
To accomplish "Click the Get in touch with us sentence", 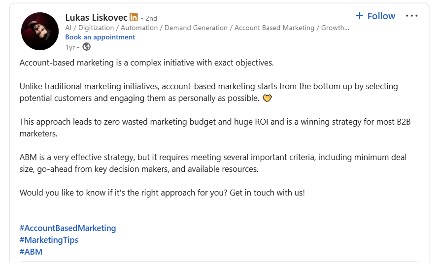I will click(x=267, y=193).
